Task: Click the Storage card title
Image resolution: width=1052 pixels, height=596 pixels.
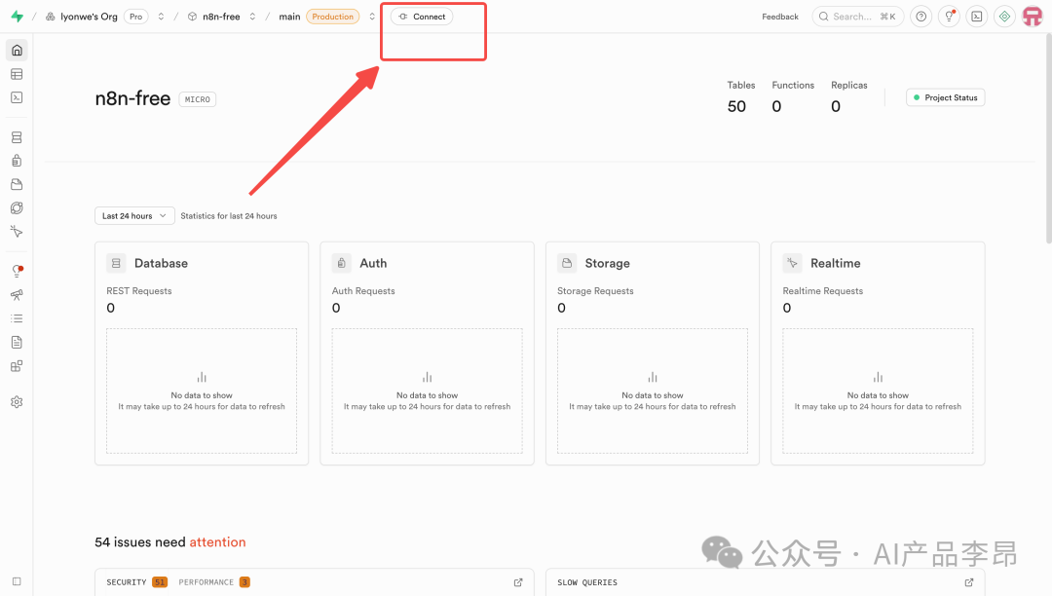Action: coord(607,264)
